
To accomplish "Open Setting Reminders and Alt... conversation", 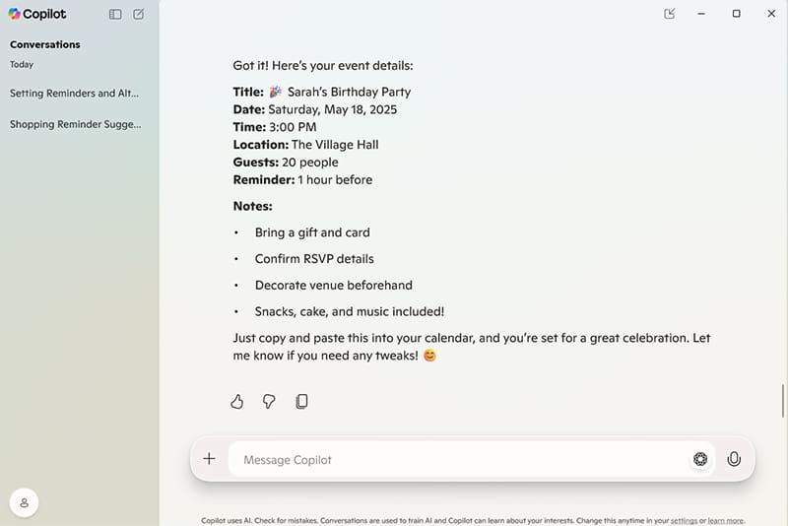I will pos(74,93).
